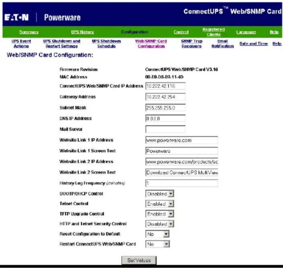The width and height of the screenshot is (283, 268).
Task: Open Help in the green navigation bar
Action: coord(274,32)
